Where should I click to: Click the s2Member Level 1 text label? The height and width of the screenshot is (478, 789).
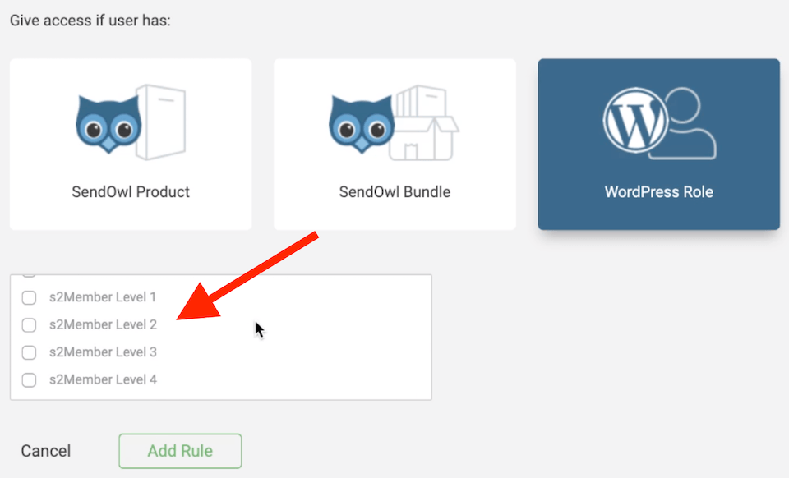pyautogui.click(x=103, y=297)
